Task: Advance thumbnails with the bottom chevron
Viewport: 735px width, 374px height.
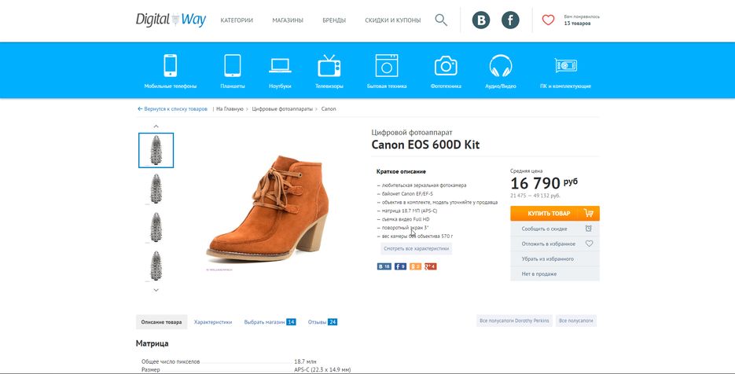Action: (156, 290)
